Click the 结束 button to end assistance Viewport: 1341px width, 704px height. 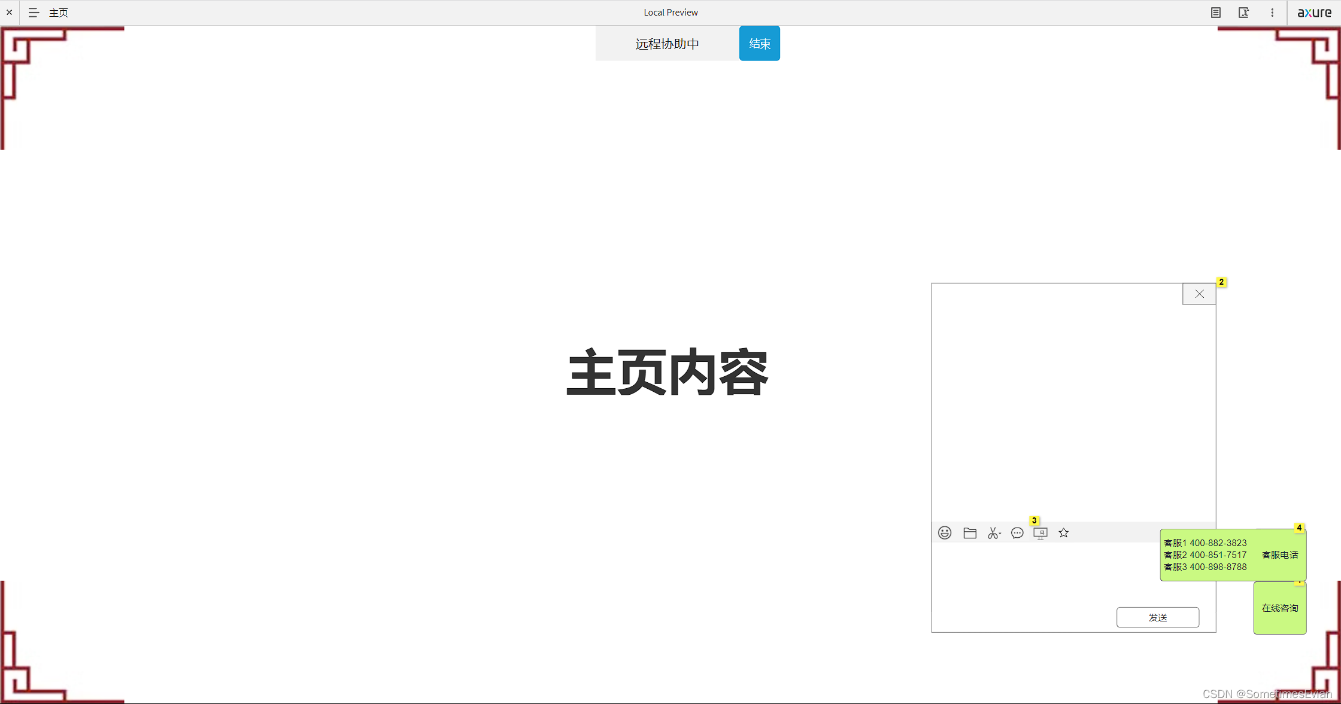[x=759, y=44]
